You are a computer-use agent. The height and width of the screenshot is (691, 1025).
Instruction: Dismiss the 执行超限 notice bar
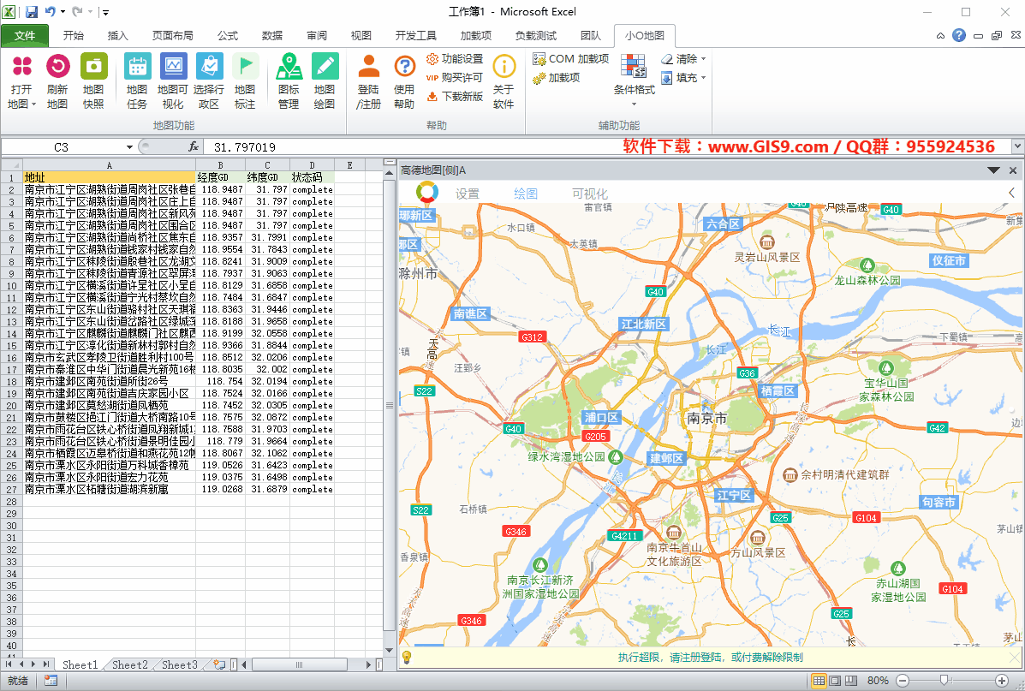tap(1015, 657)
